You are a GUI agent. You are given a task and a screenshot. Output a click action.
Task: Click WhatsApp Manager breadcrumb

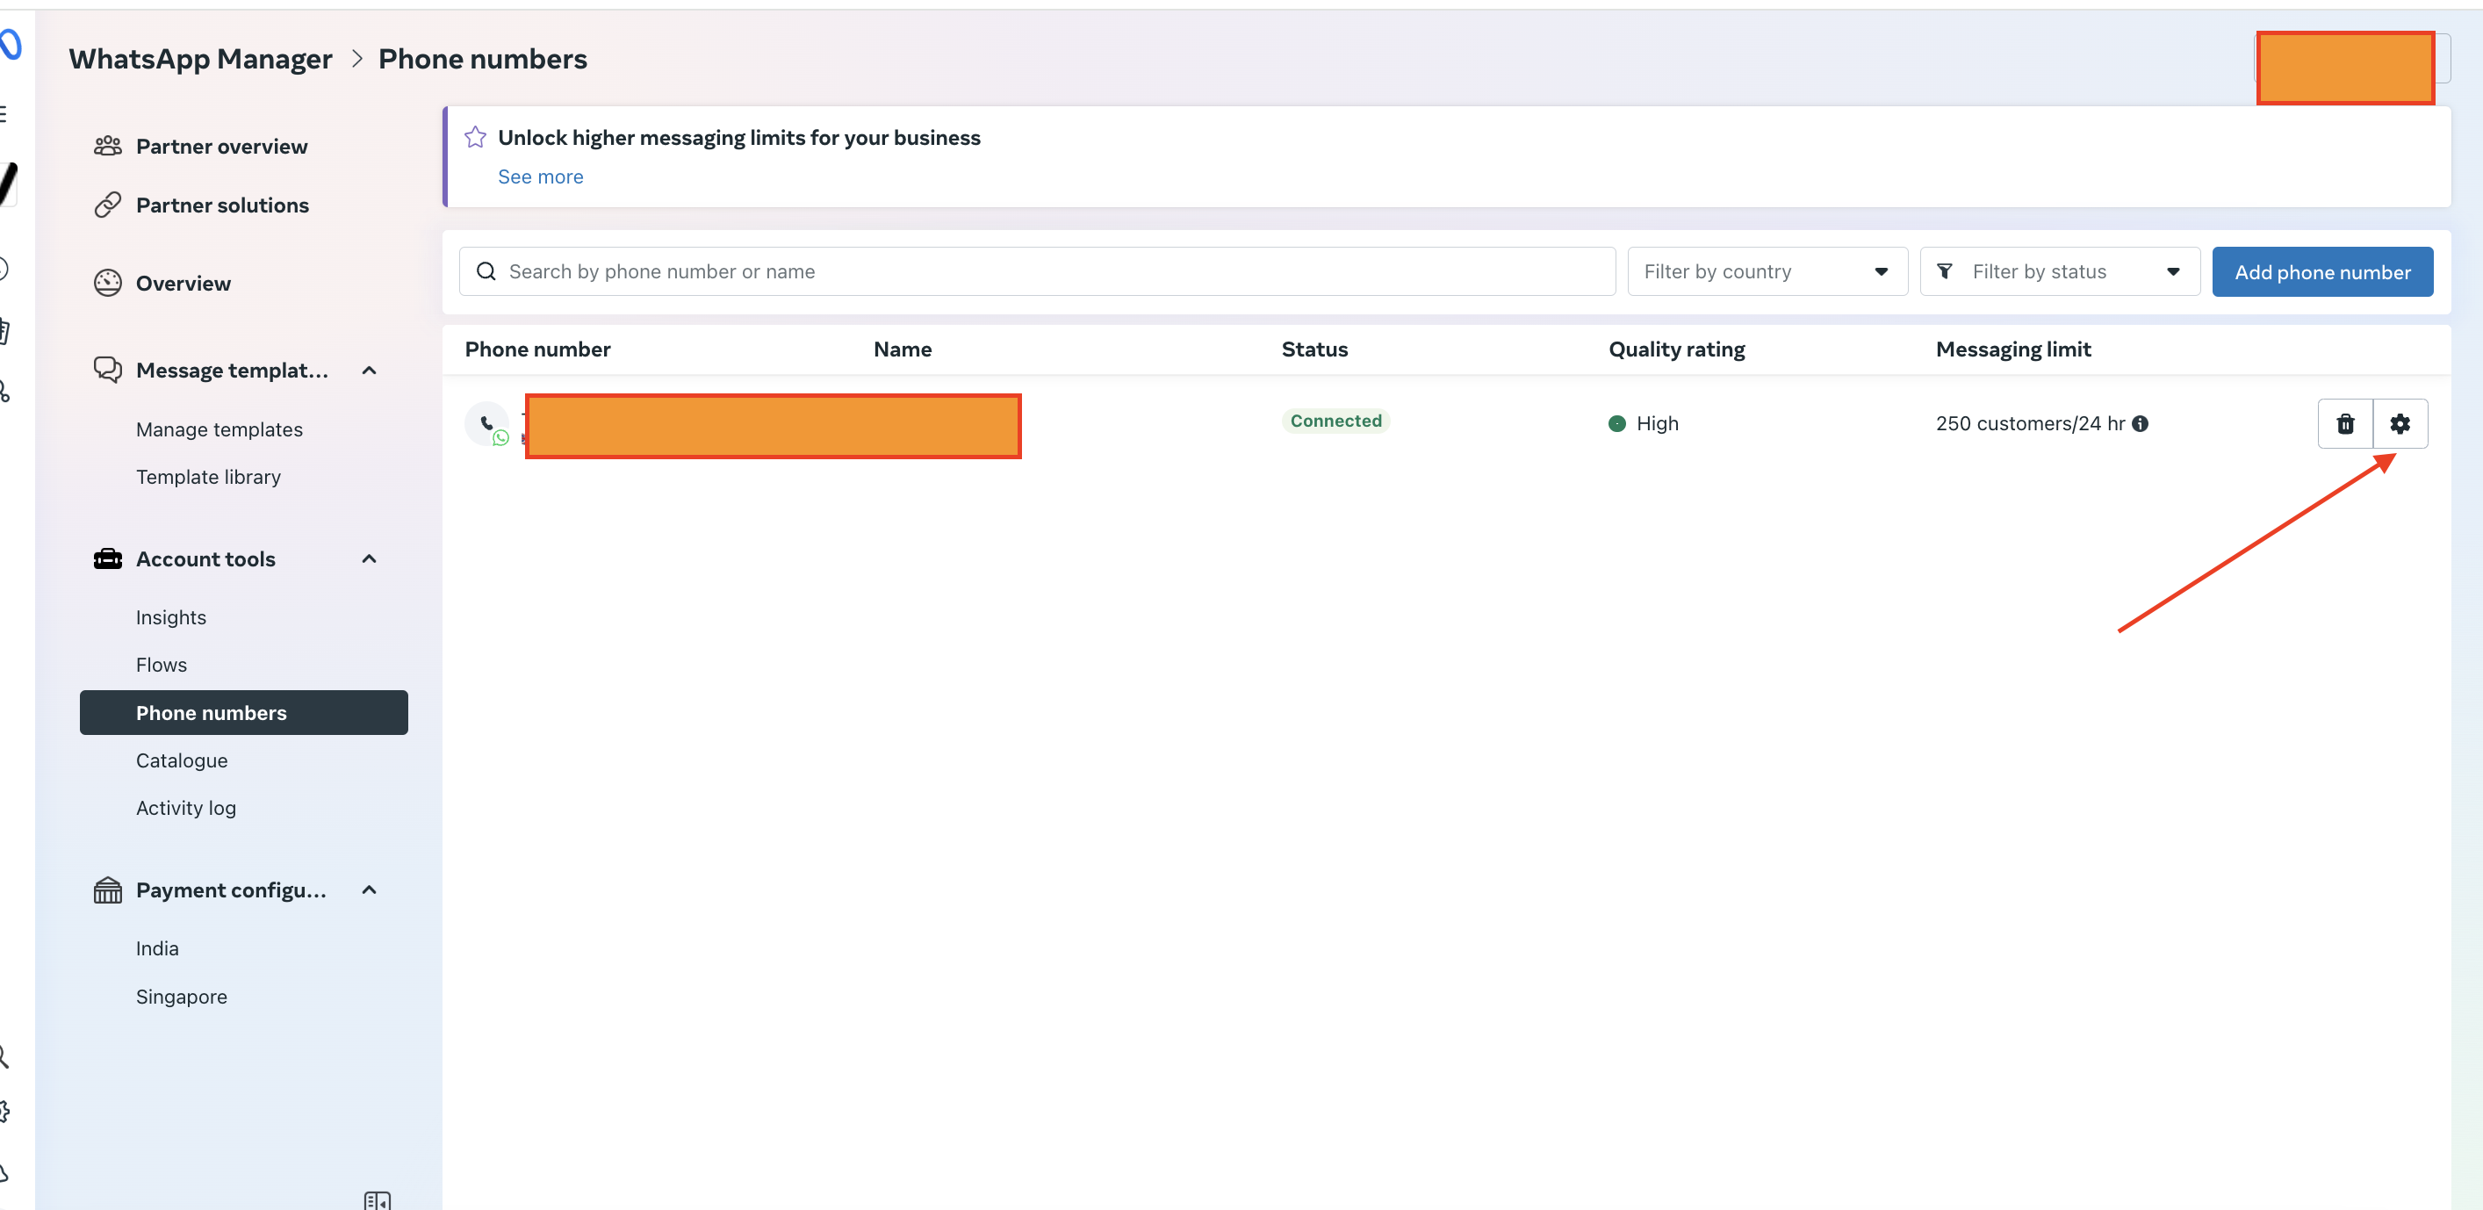click(200, 59)
